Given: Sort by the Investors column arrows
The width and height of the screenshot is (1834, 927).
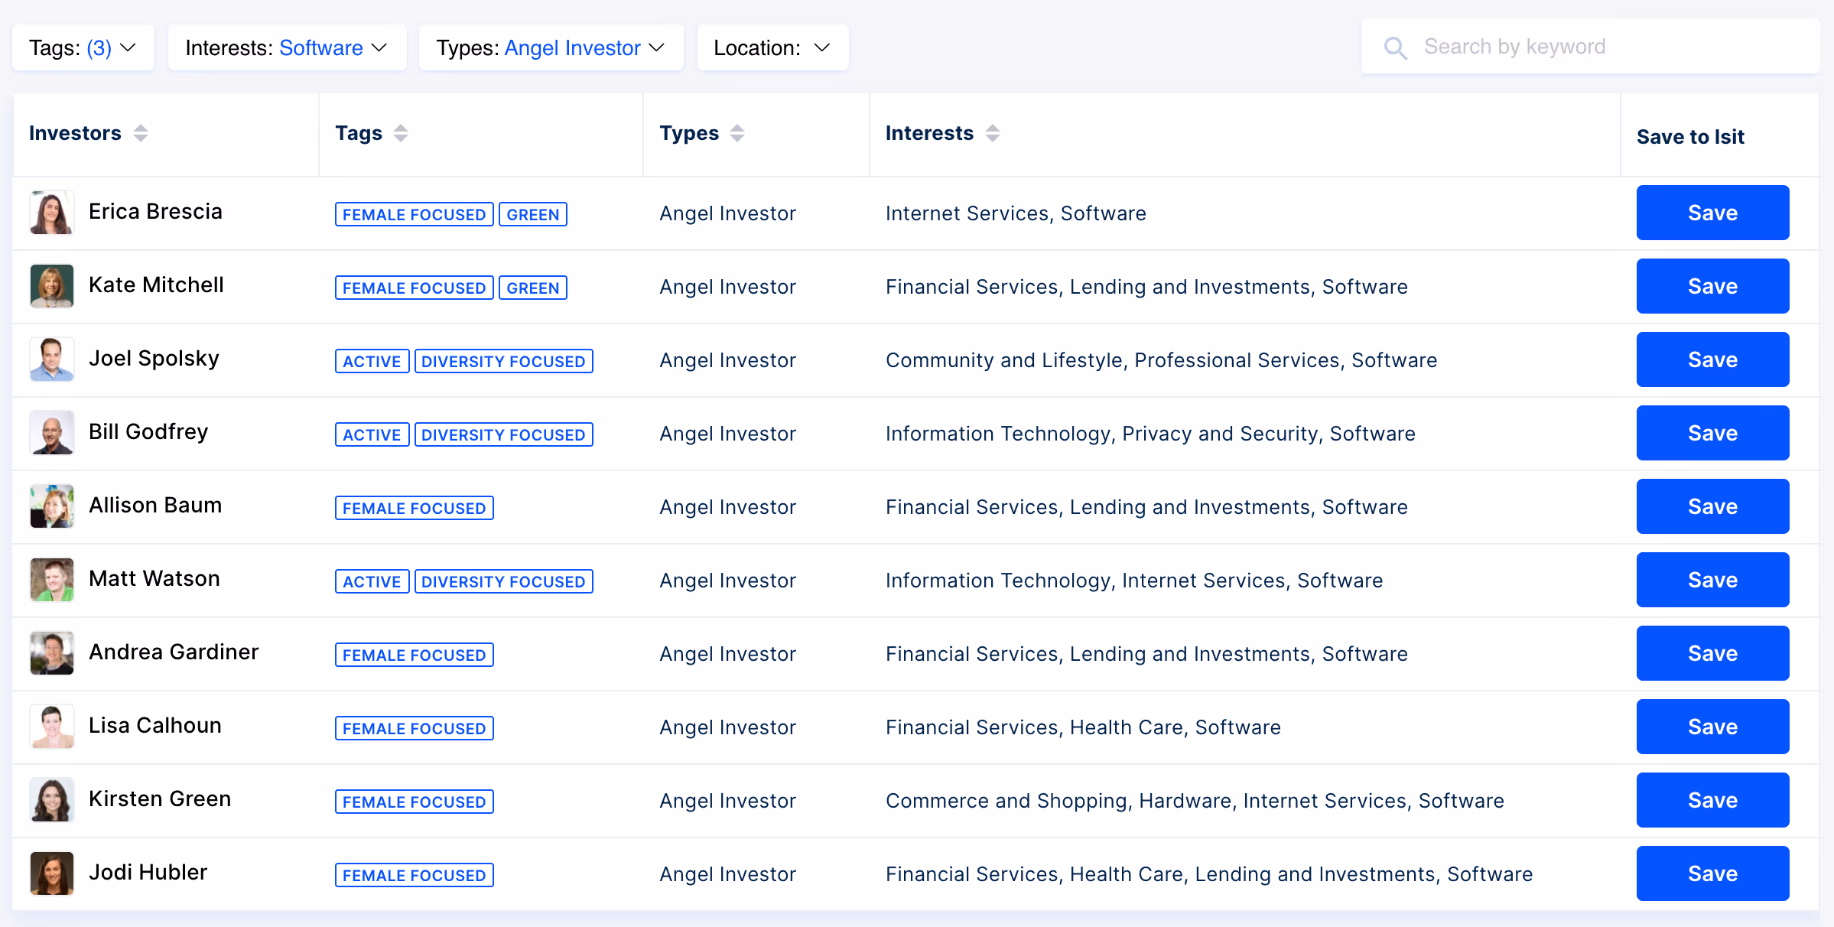Looking at the screenshot, I should (141, 133).
